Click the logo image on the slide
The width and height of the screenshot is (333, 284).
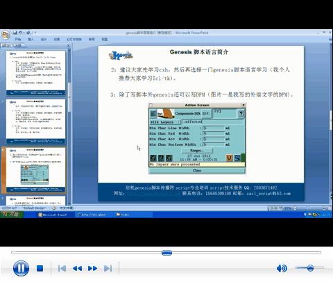[121, 56]
